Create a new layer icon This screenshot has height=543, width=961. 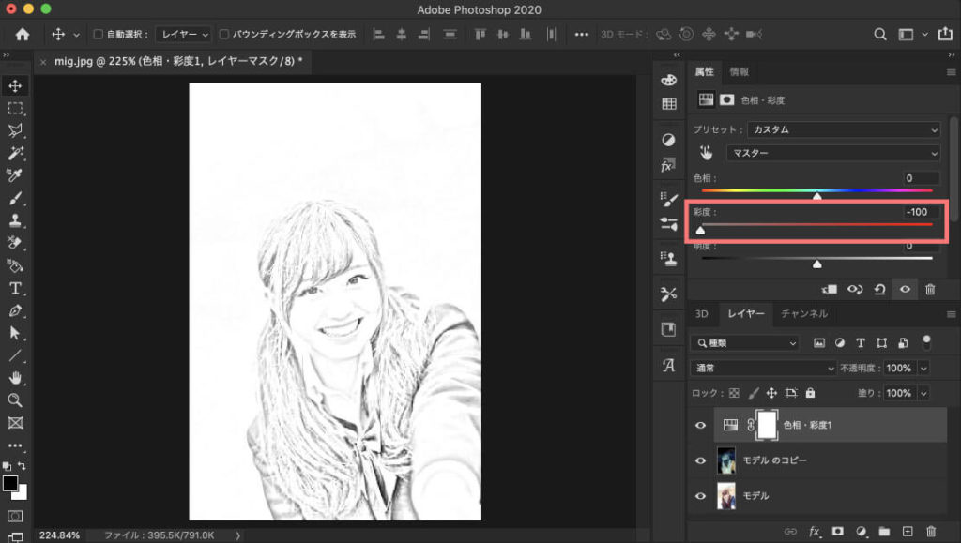pyautogui.click(x=908, y=532)
